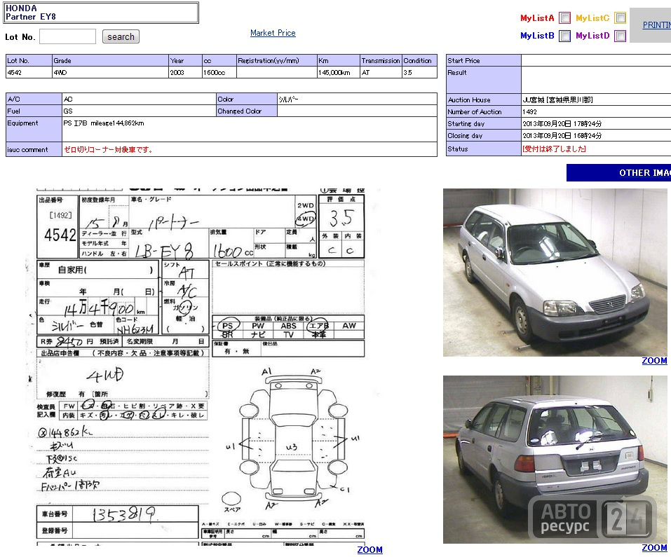Viewport: 671px width, 557px height.
Task: Click the red Status text
Action: tap(554, 149)
